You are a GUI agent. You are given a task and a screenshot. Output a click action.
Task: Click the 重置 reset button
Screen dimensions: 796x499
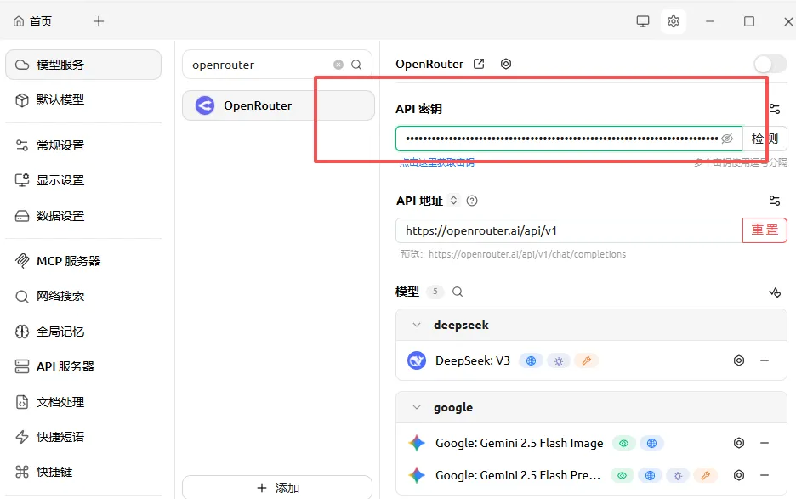(x=765, y=230)
